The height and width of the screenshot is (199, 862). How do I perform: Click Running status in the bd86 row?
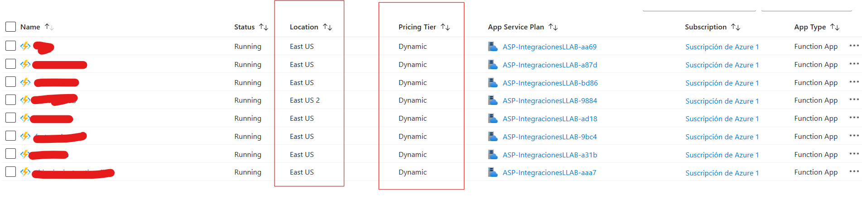click(248, 82)
